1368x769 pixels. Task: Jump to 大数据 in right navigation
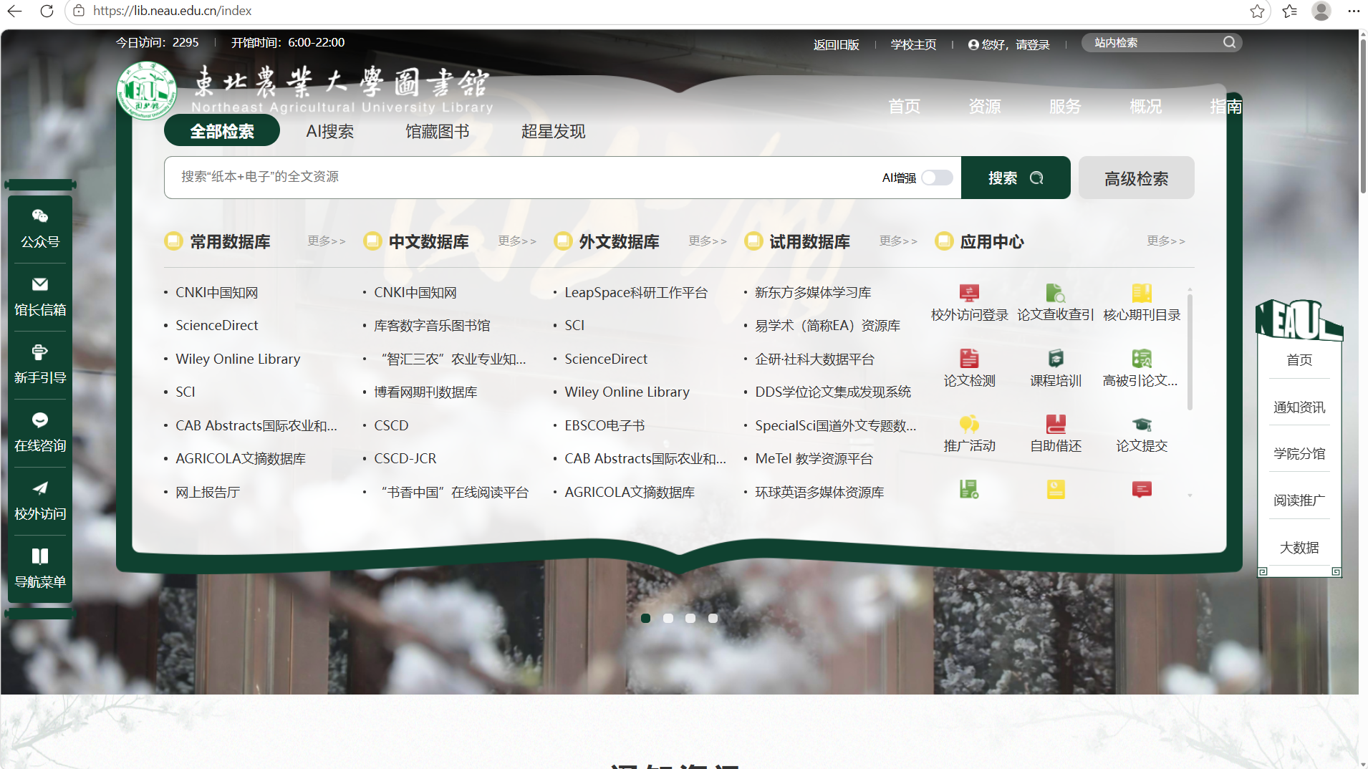tap(1299, 547)
